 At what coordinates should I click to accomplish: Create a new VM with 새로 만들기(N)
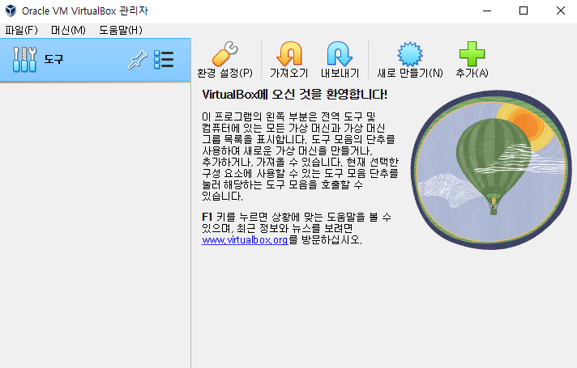(x=410, y=60)
